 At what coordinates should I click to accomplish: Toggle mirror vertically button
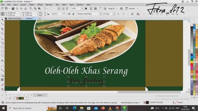point(73,14)
